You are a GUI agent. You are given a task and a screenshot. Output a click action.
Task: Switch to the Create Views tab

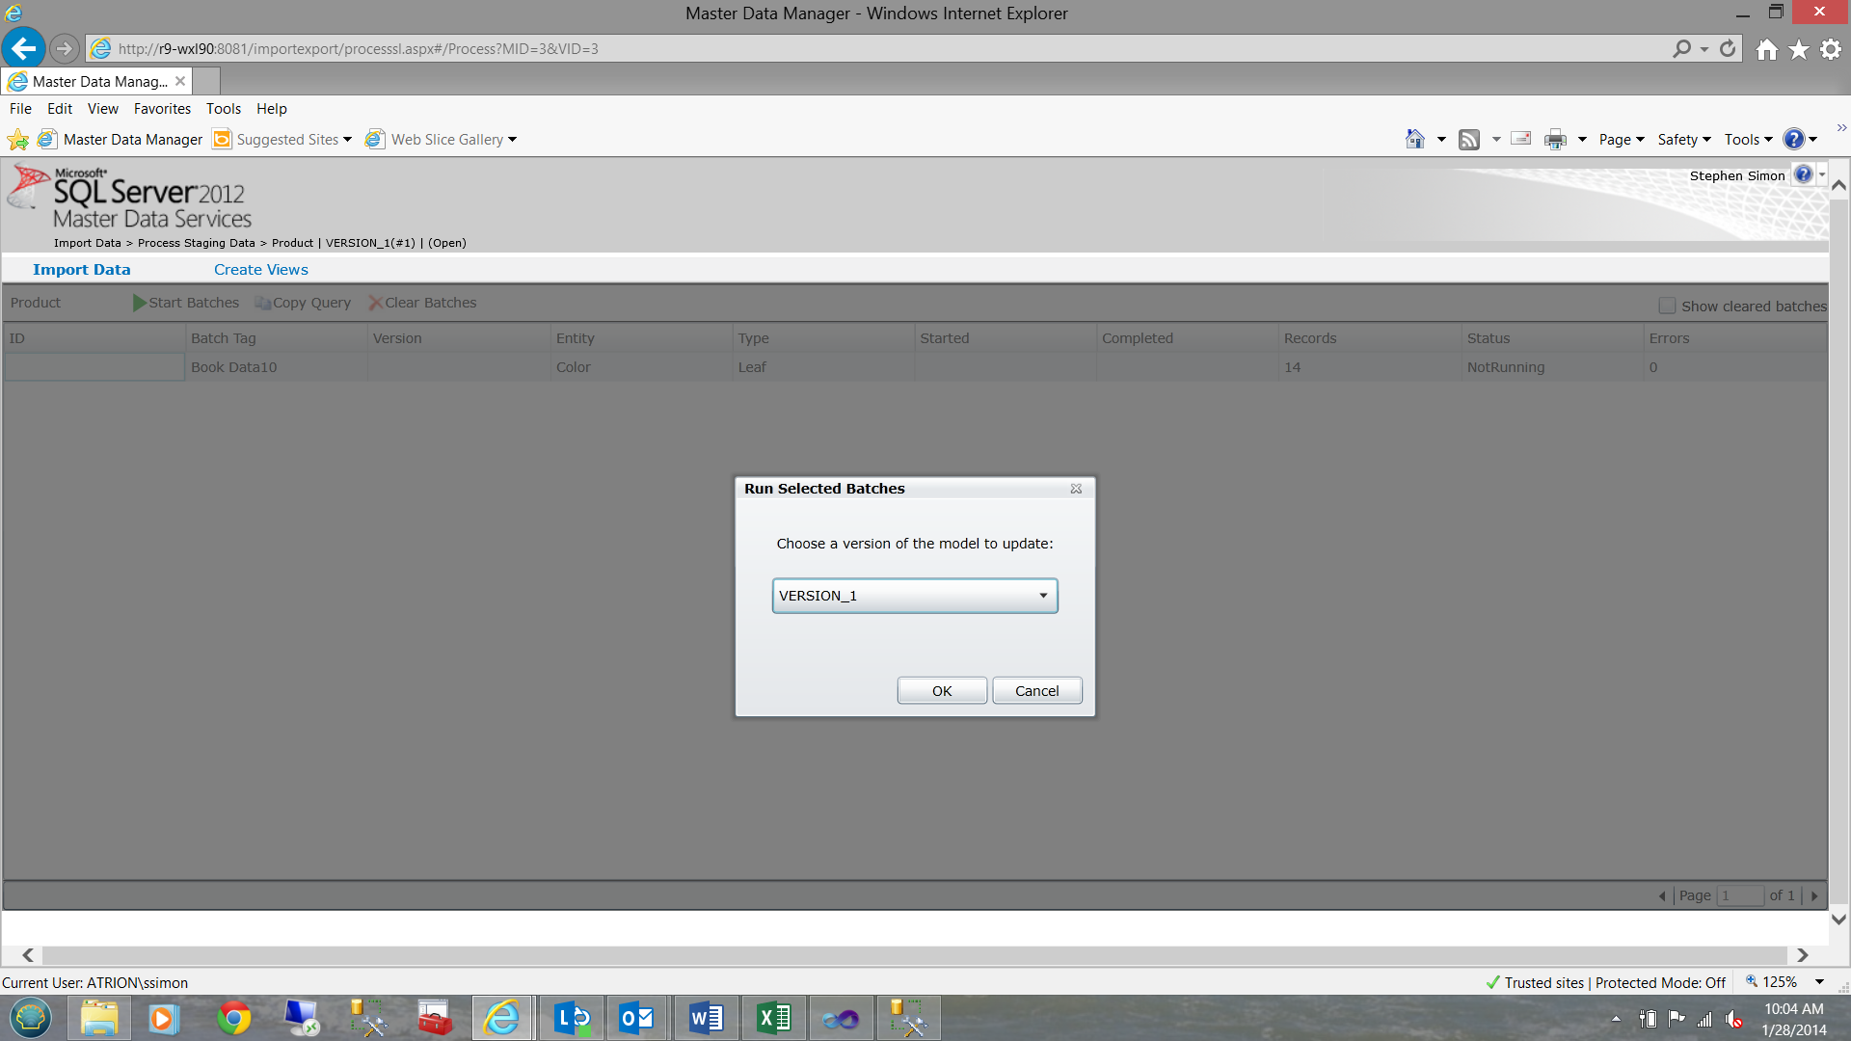point(260,270)
